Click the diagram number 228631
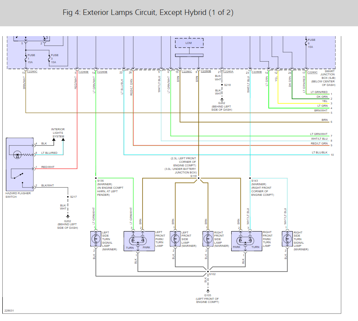 [9, 311]
